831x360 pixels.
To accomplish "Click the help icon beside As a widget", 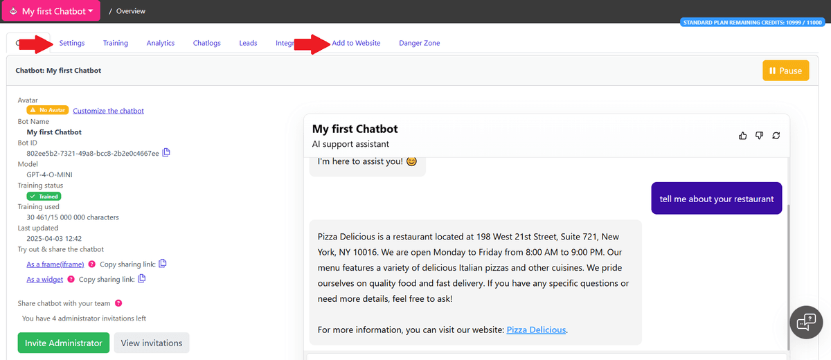I will coord(71,280).
